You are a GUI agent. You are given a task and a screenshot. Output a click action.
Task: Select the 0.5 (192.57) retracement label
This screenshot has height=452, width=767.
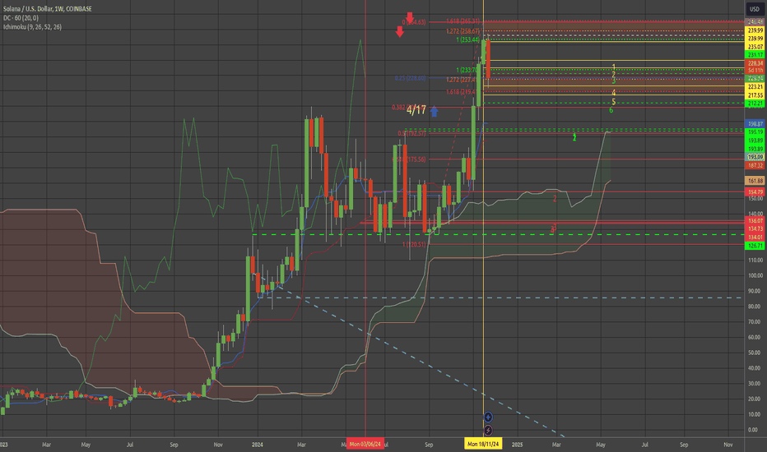click(x=411, y=133)
